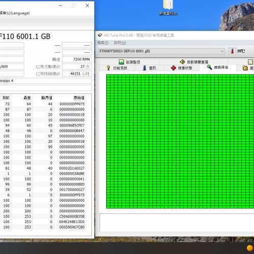
Task: Click the power-on hours field showing 46151
Action: tap(77, 74)
